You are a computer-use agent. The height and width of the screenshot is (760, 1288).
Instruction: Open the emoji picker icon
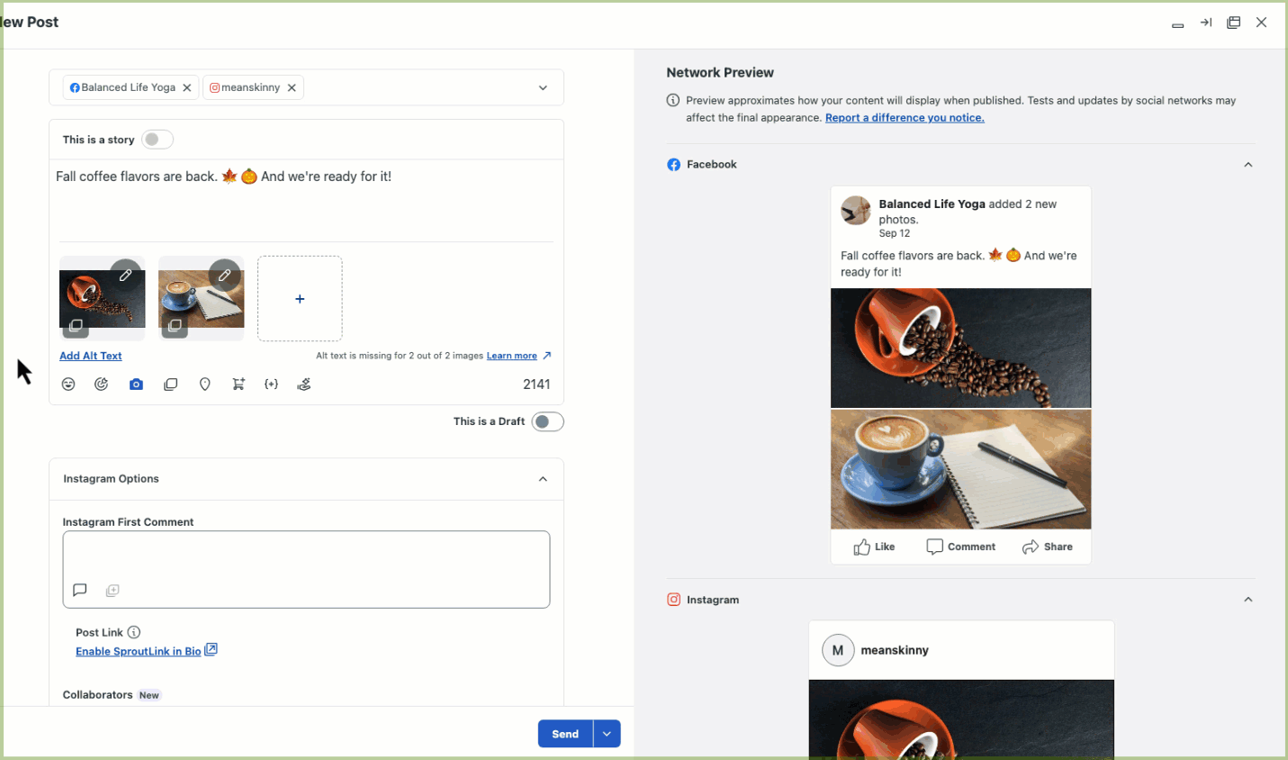pyautogui.click(x=68, y=385)
